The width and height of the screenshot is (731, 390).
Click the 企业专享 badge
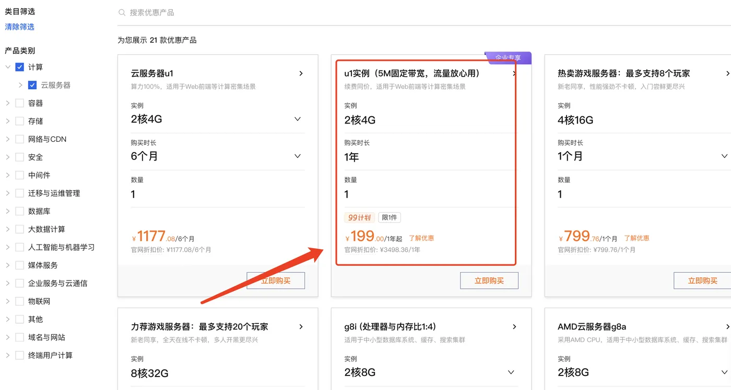click(508, 58)
